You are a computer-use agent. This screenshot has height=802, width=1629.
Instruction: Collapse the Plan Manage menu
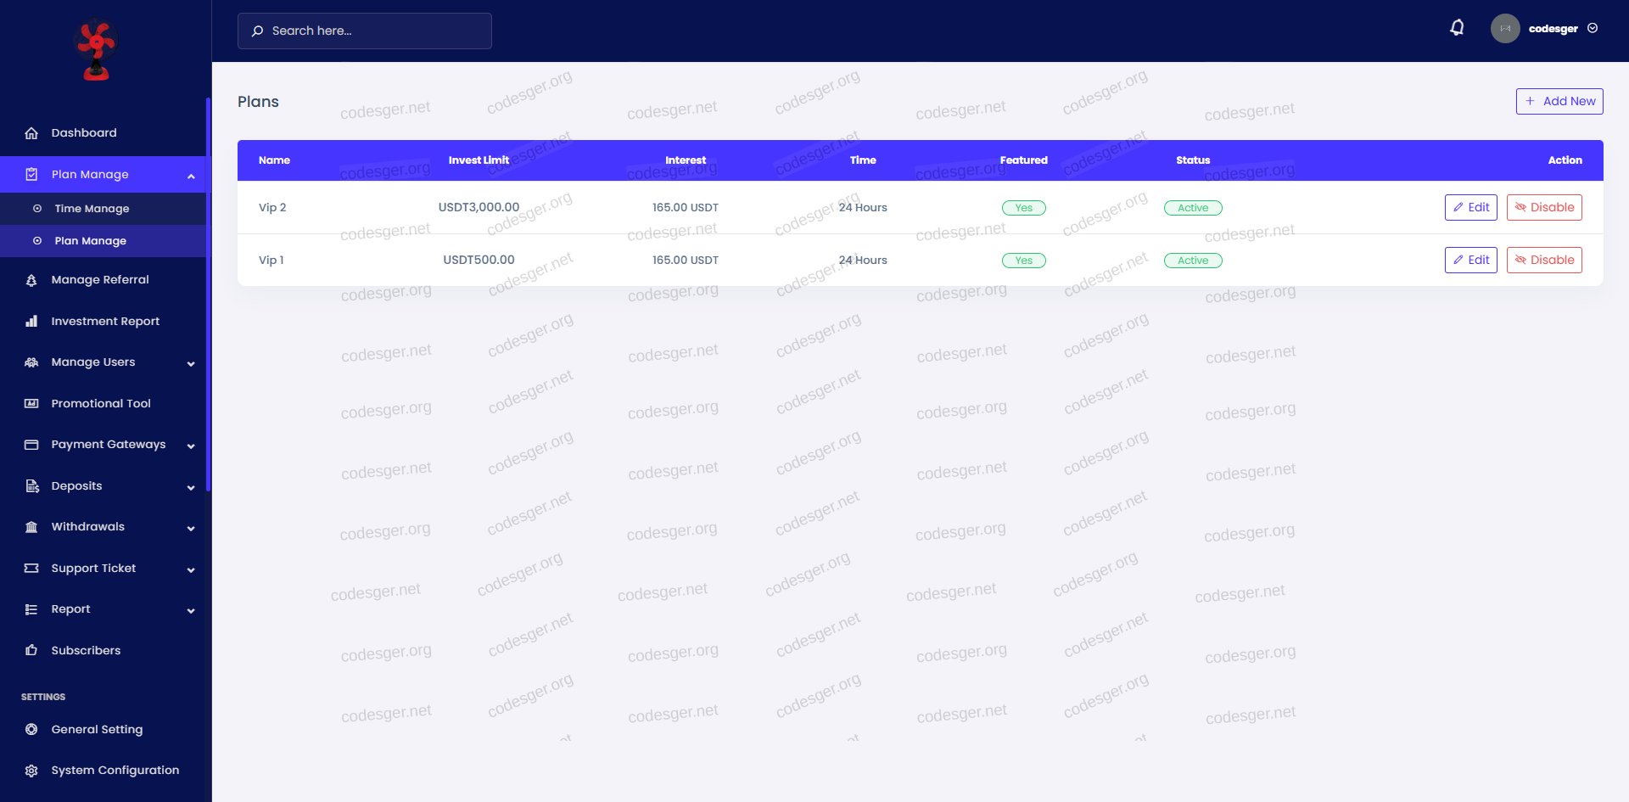tap(191, 176)
